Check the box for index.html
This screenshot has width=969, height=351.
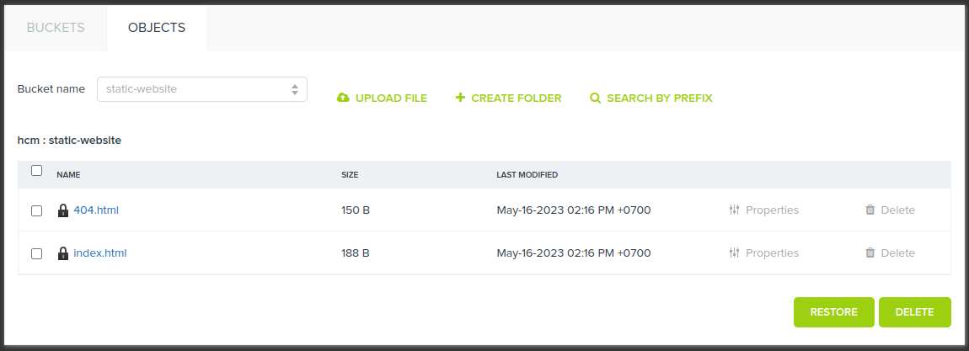point(36,253)
